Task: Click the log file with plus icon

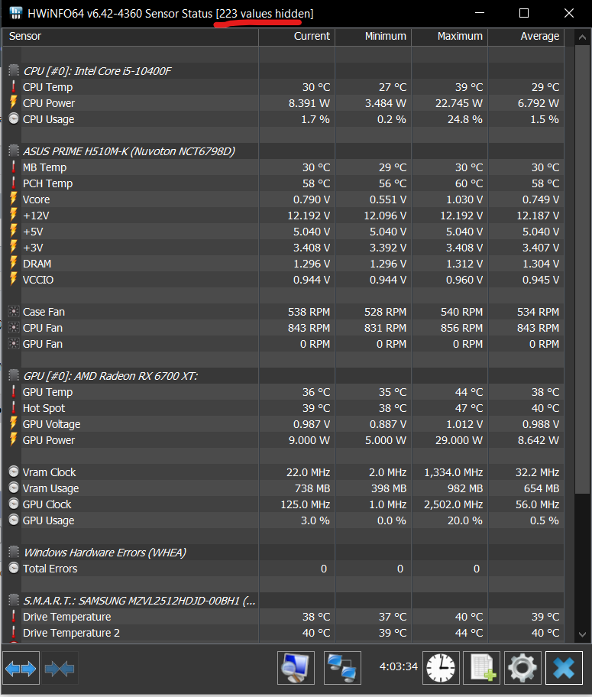Action: (x=482, y=668)
